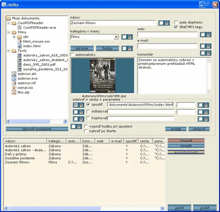Screen dimensions: 220x212
Task: Select the CoolPDFReader.exe file icon
Action: pyautogui.click(x=19, y=28)
